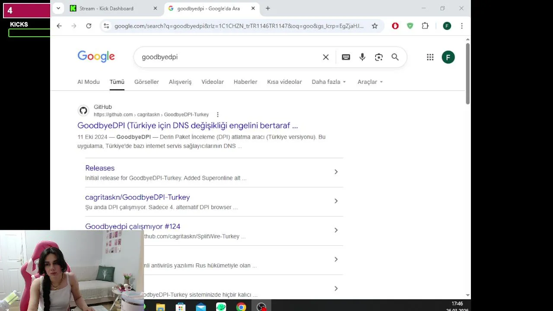
Task: Expand the Daha fazla dropdown
Action: click(329, 82)
